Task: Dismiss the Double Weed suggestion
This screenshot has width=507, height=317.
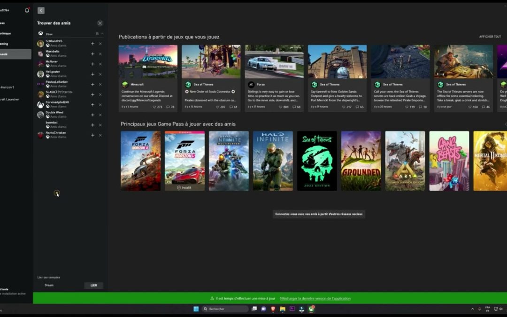Action: point(100,115)
